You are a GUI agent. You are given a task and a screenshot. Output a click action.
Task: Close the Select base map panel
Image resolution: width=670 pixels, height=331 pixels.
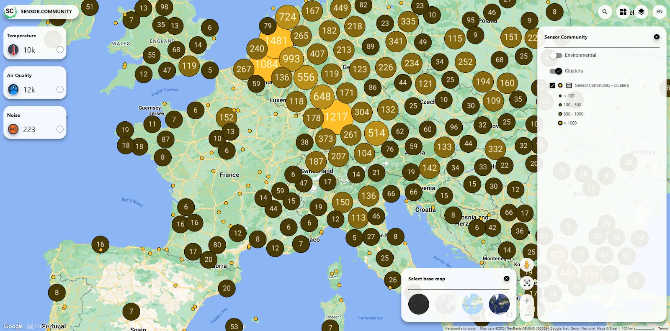(507, 279)
